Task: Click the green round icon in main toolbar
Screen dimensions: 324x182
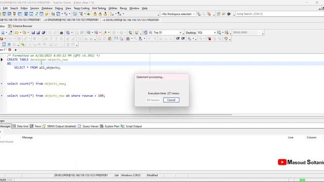Action: coord(89,14)
